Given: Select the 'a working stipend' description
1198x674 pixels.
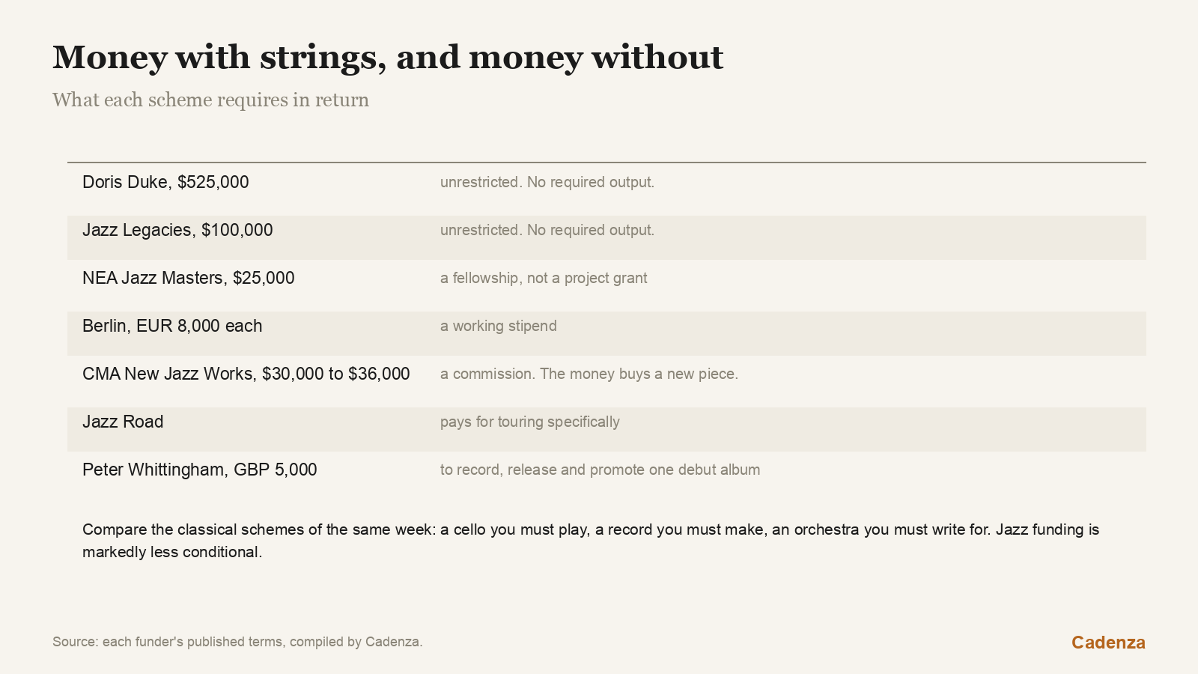Looking at the screenshot, I should tap(499, 326).
